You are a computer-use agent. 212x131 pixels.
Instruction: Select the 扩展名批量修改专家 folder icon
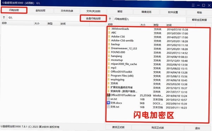[109, 87]
